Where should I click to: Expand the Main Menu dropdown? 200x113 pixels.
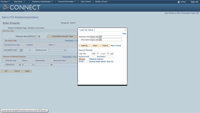(19, 2)
